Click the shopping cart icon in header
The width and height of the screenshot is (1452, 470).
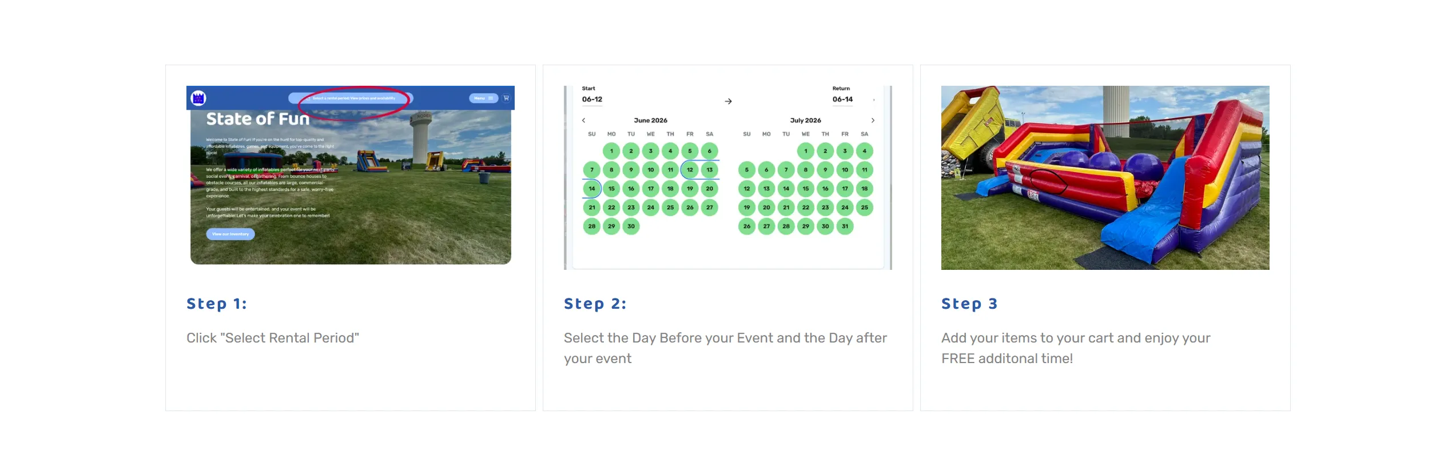point(506,98)
